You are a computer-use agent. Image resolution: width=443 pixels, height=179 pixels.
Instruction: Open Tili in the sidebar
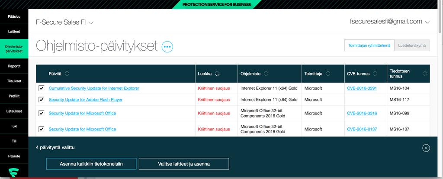(14, 141)
